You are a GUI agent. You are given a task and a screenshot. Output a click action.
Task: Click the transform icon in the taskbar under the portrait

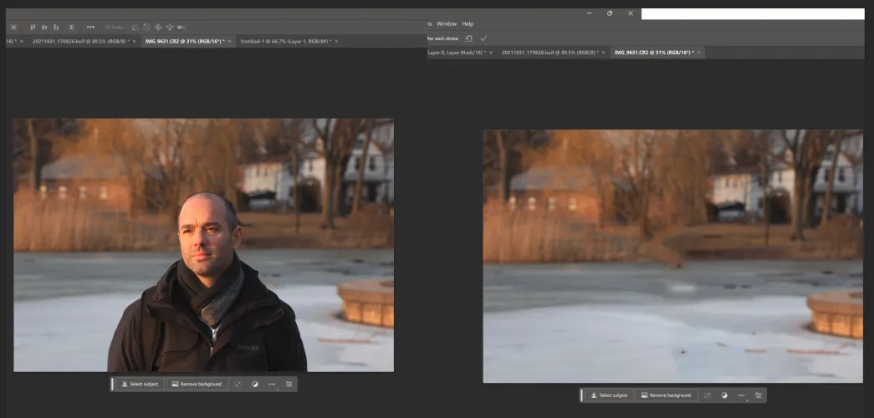tap(238, 384)
